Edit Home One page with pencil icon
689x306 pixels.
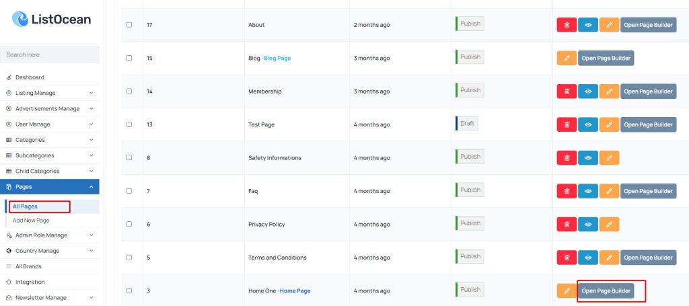(567, 291)
